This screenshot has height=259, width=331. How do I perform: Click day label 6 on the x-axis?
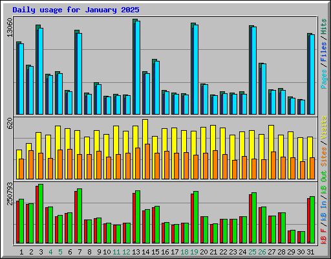click(70, 252)
